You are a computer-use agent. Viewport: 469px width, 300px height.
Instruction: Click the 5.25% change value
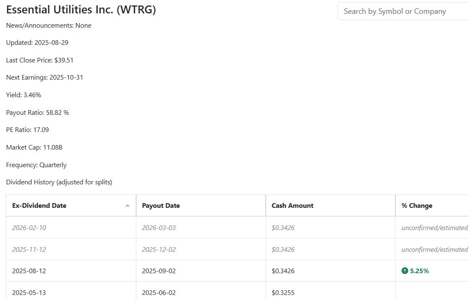point(419,271)
